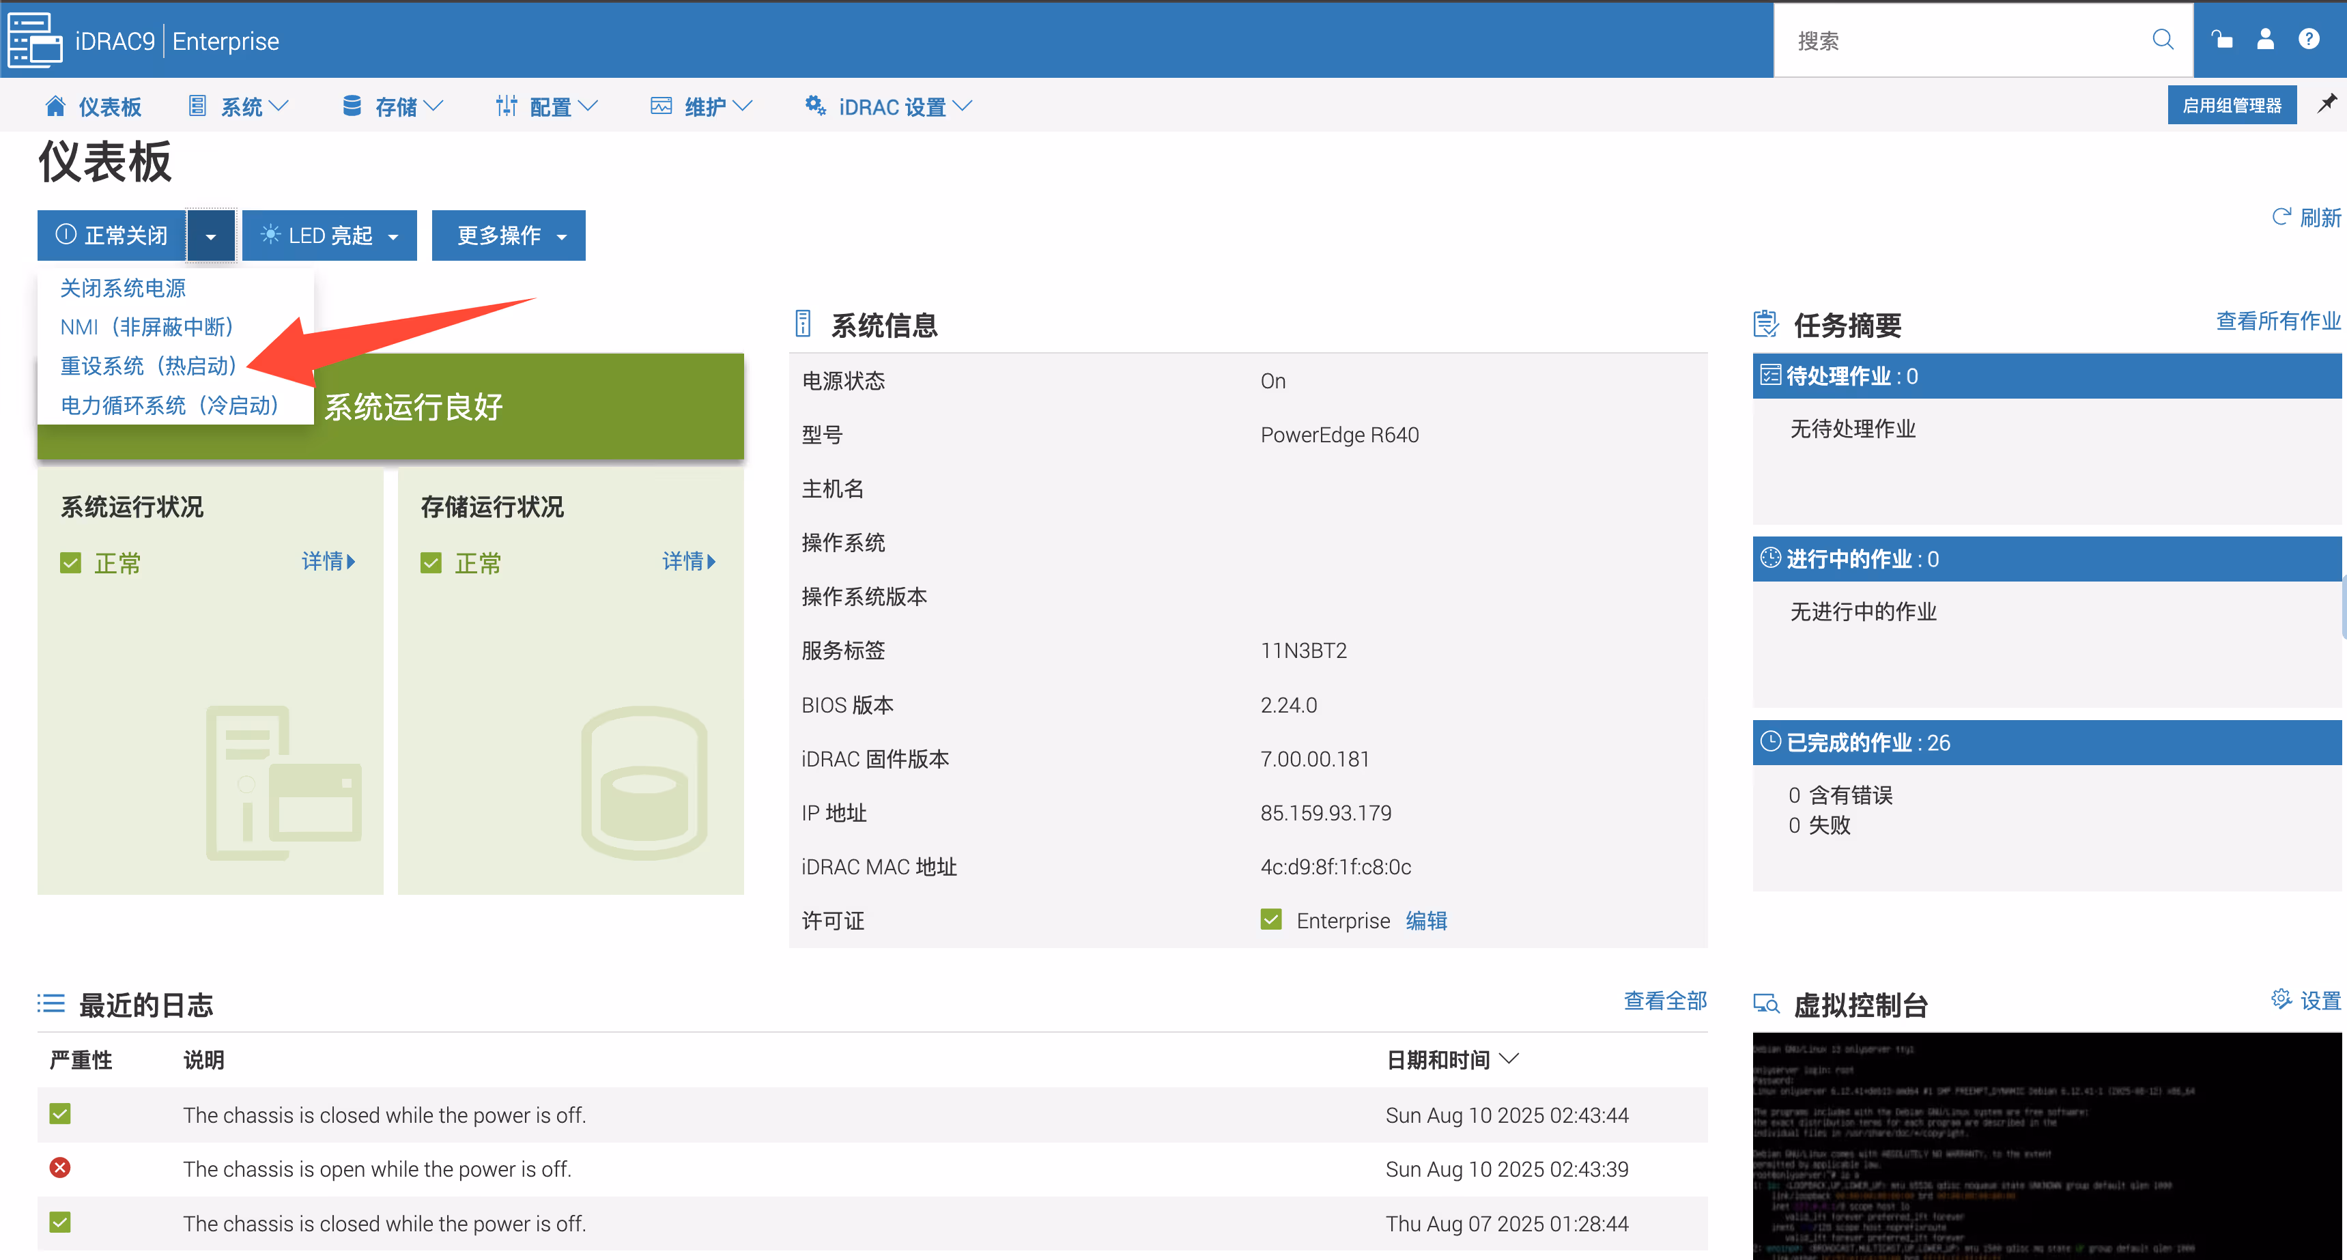The width and height of the screenshot is (2347, 1260).
Task: Sort logs by 日期和时间 chevron
Action: tap(1509, 1058)
